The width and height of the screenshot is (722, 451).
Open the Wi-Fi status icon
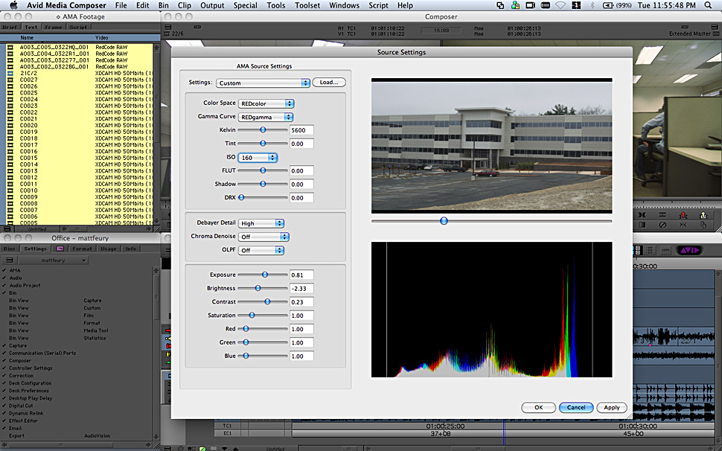[x=561, y=5]
